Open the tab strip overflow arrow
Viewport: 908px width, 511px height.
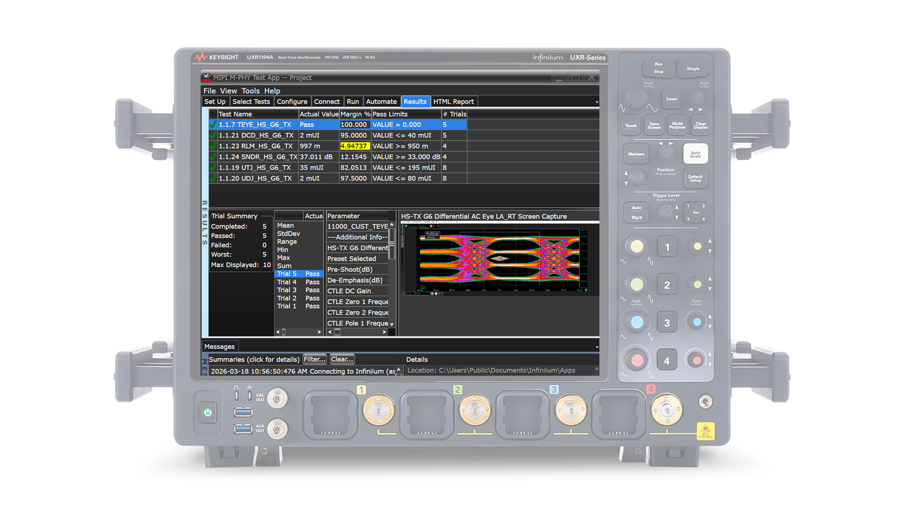pyautogui.click(x=596, y=102)
